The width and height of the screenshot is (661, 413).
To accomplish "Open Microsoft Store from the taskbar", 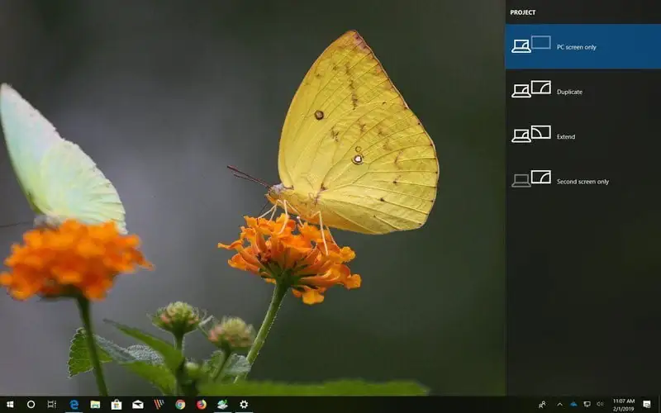I will [117, 405].
